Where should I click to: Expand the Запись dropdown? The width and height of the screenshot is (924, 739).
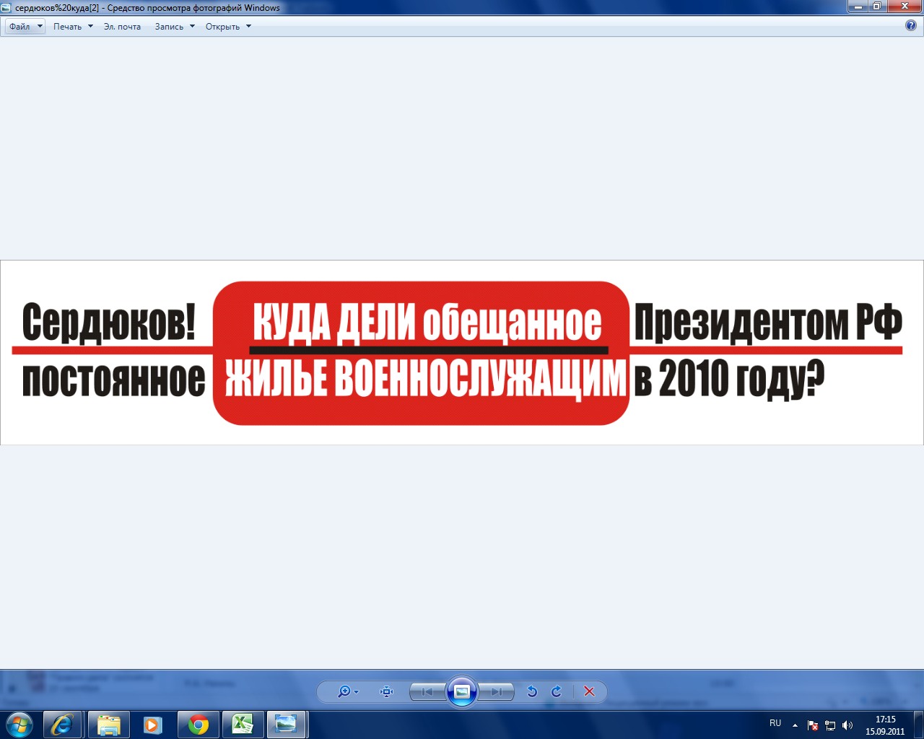coord(175,27)
